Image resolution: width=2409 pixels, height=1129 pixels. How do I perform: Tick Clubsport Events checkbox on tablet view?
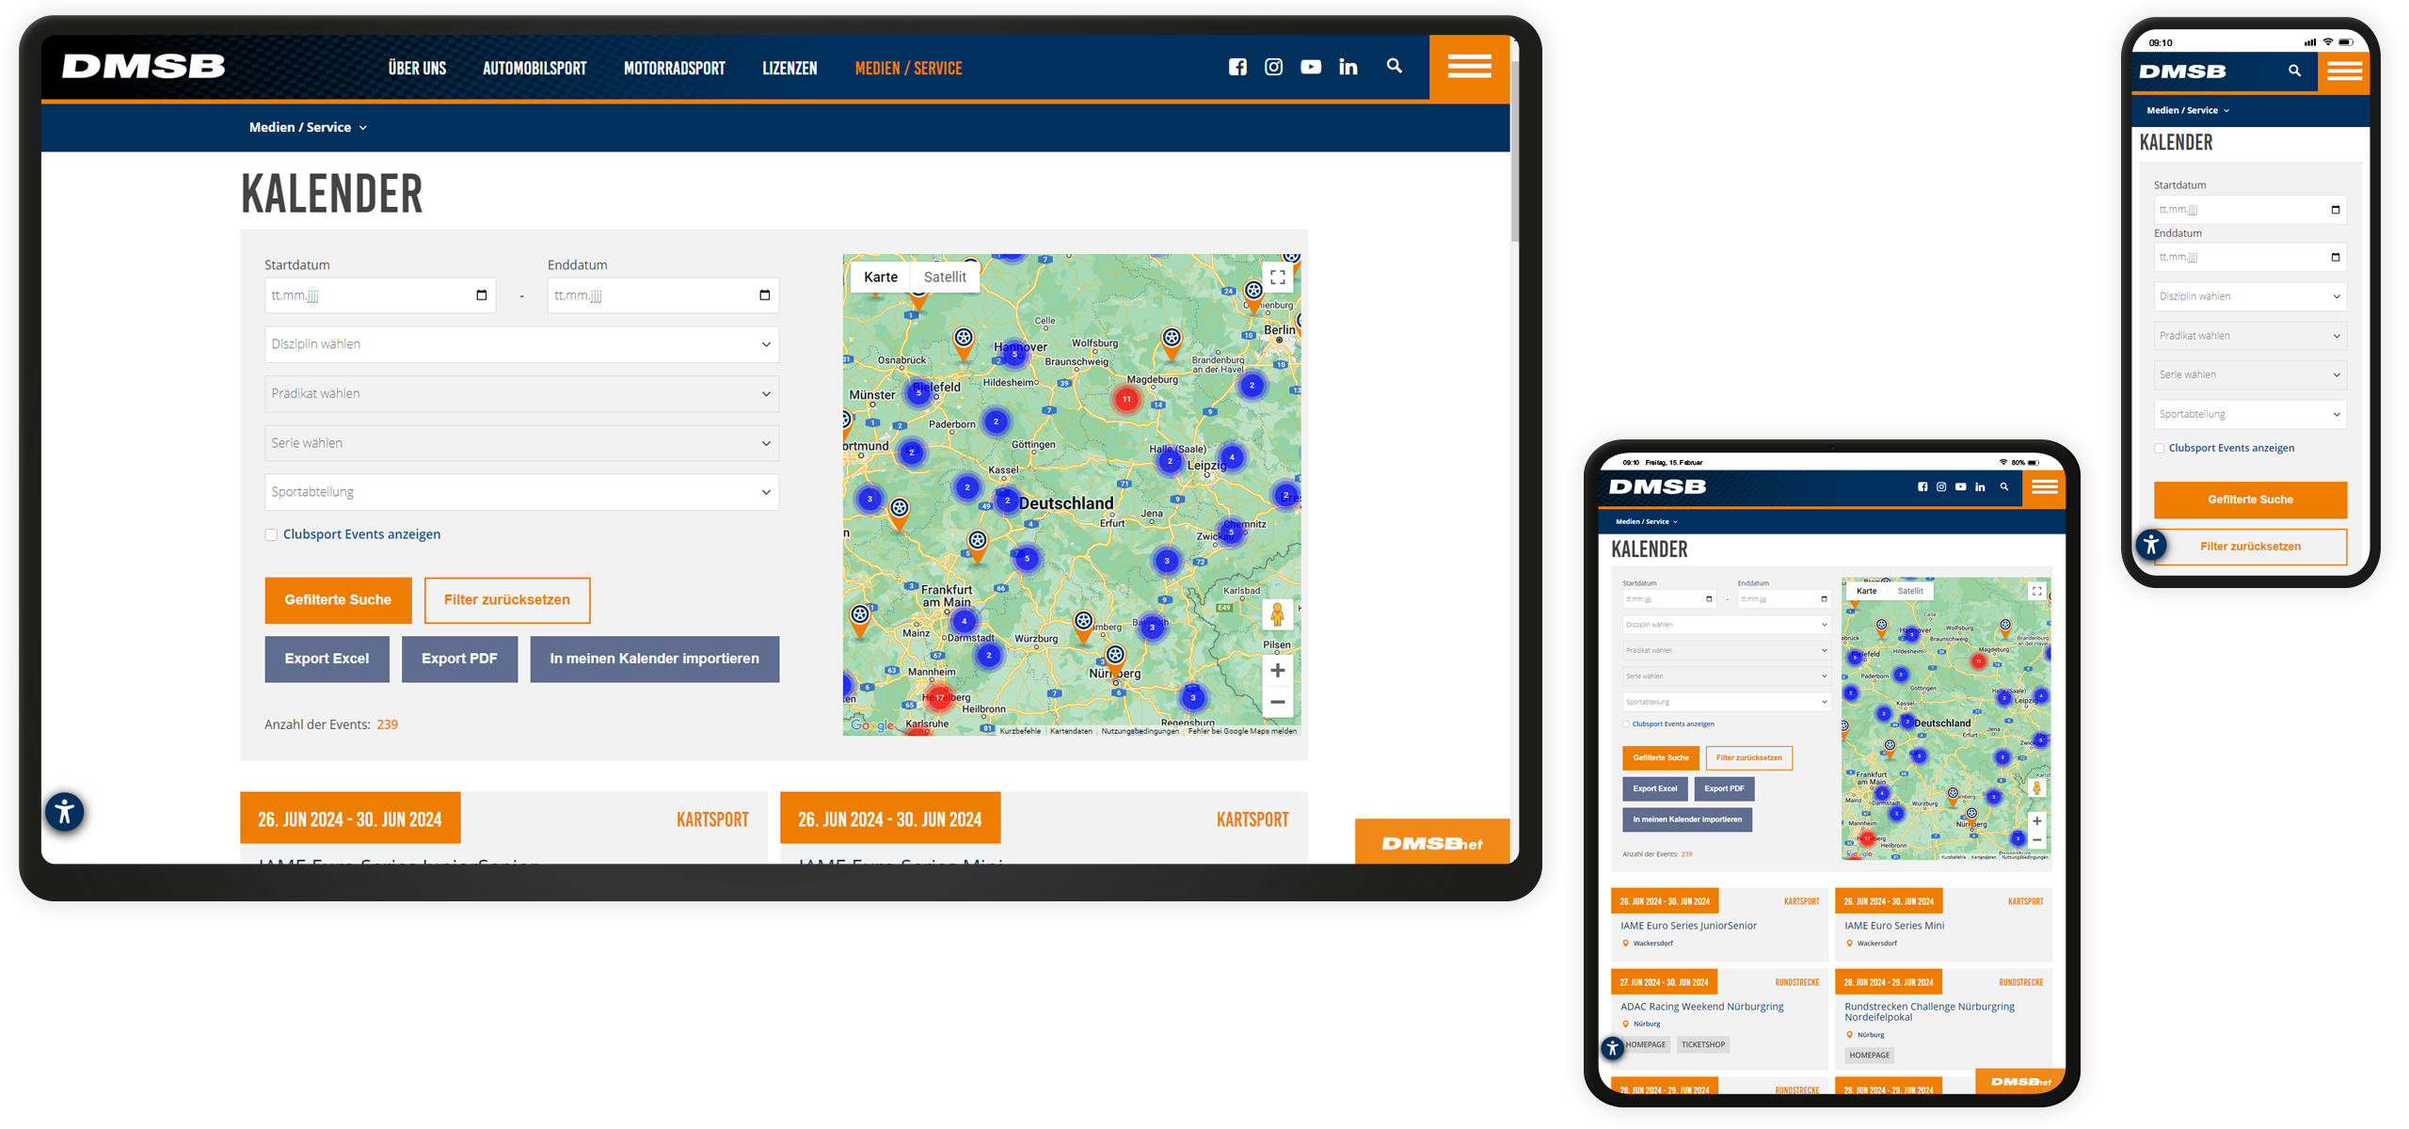[1626, 724]
